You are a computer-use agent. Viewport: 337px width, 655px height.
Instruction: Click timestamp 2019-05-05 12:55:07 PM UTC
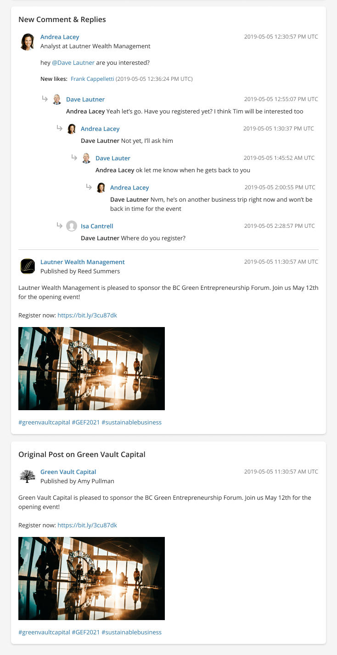click(281, 99)
